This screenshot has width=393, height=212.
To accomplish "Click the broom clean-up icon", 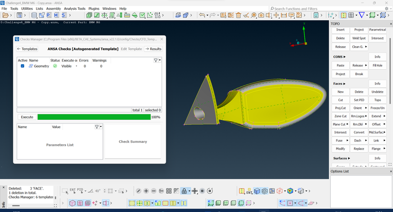I will [x=246, y=15].
